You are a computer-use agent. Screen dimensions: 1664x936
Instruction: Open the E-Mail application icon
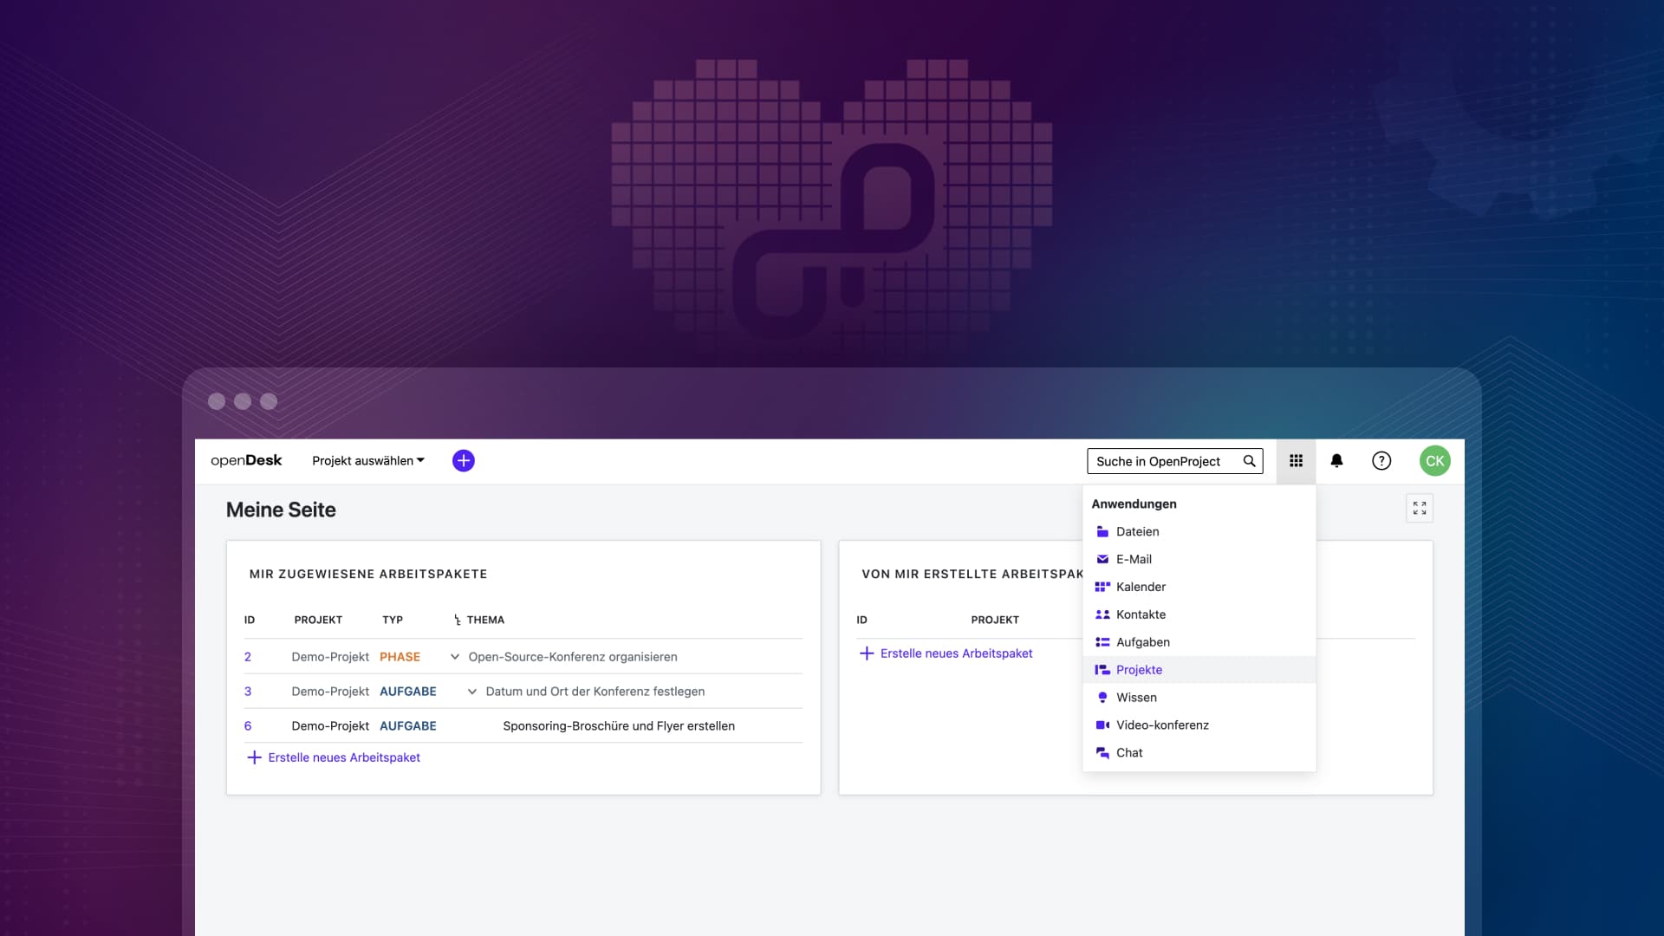click(1102, 559)
